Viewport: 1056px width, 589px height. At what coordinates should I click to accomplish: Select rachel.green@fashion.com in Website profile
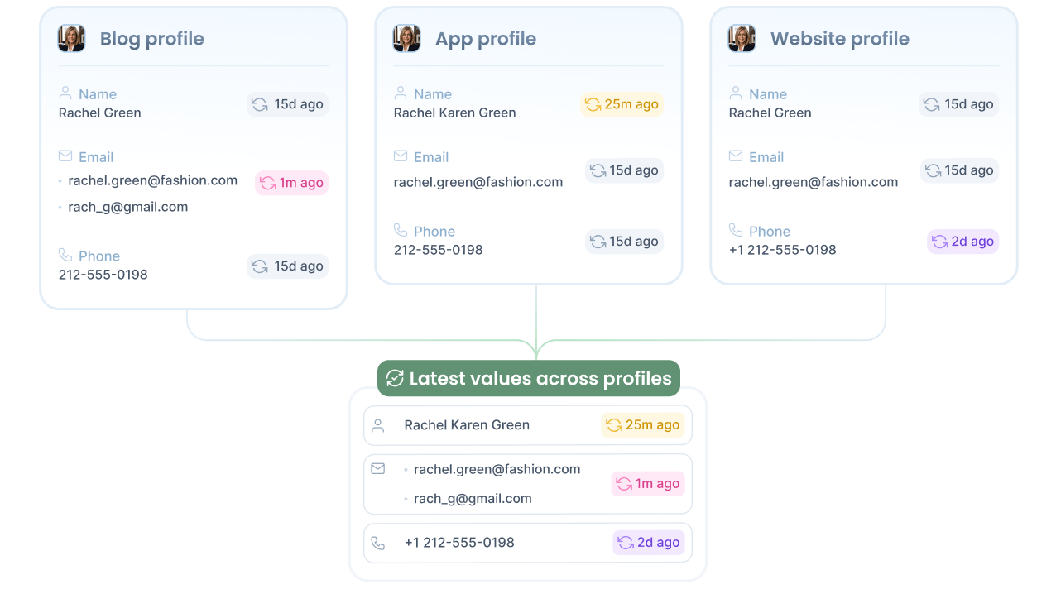coord(814,182)
